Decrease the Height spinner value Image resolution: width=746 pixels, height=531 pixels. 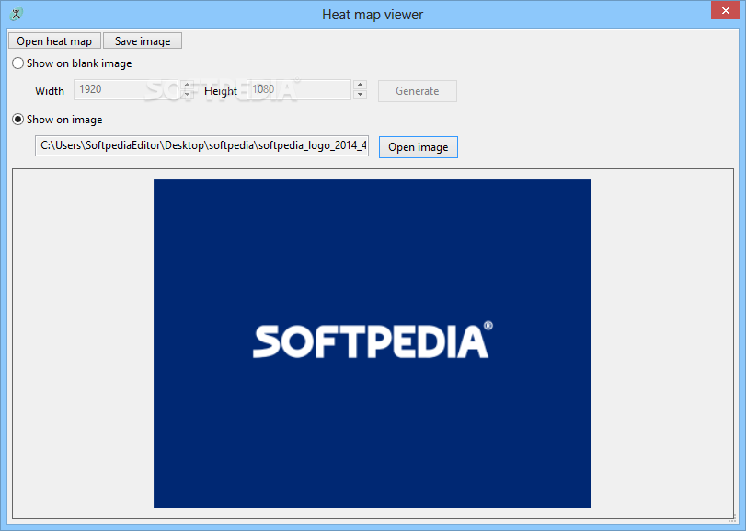click(x=361, y=94)
